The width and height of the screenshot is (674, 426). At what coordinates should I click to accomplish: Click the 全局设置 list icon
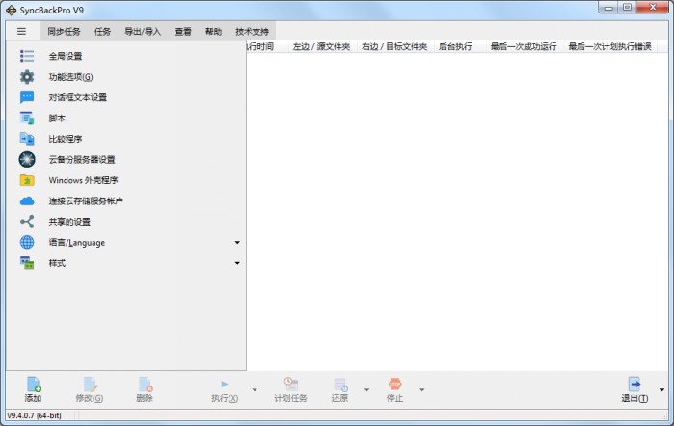tap(27, 56)
